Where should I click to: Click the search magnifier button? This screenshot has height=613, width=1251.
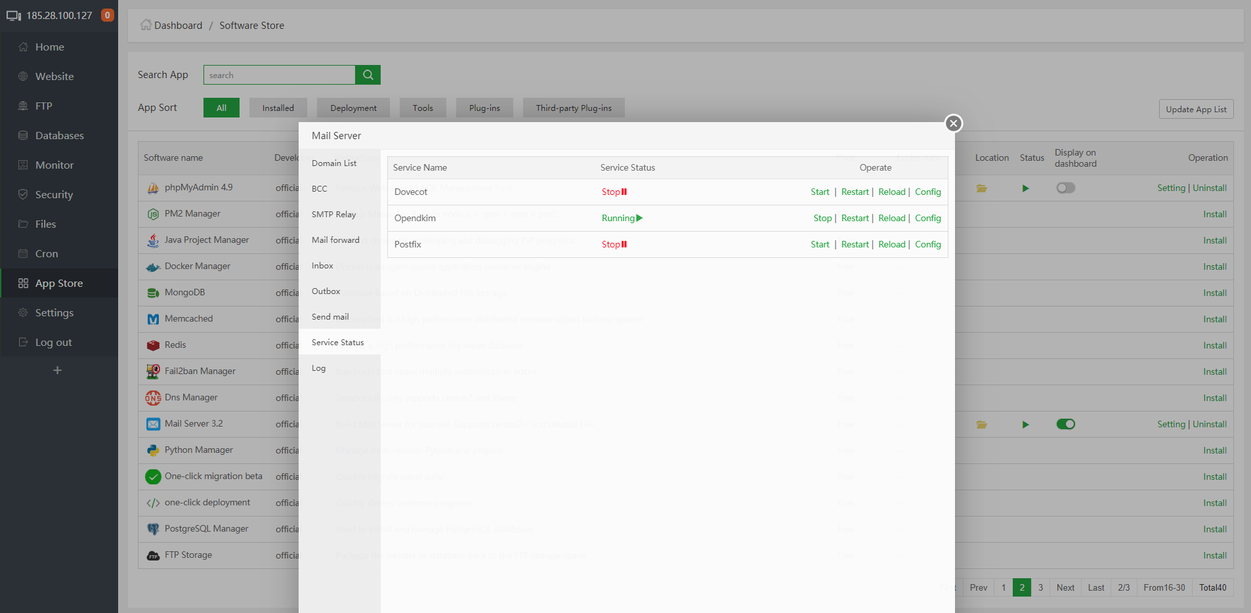(x=368, y=75)
